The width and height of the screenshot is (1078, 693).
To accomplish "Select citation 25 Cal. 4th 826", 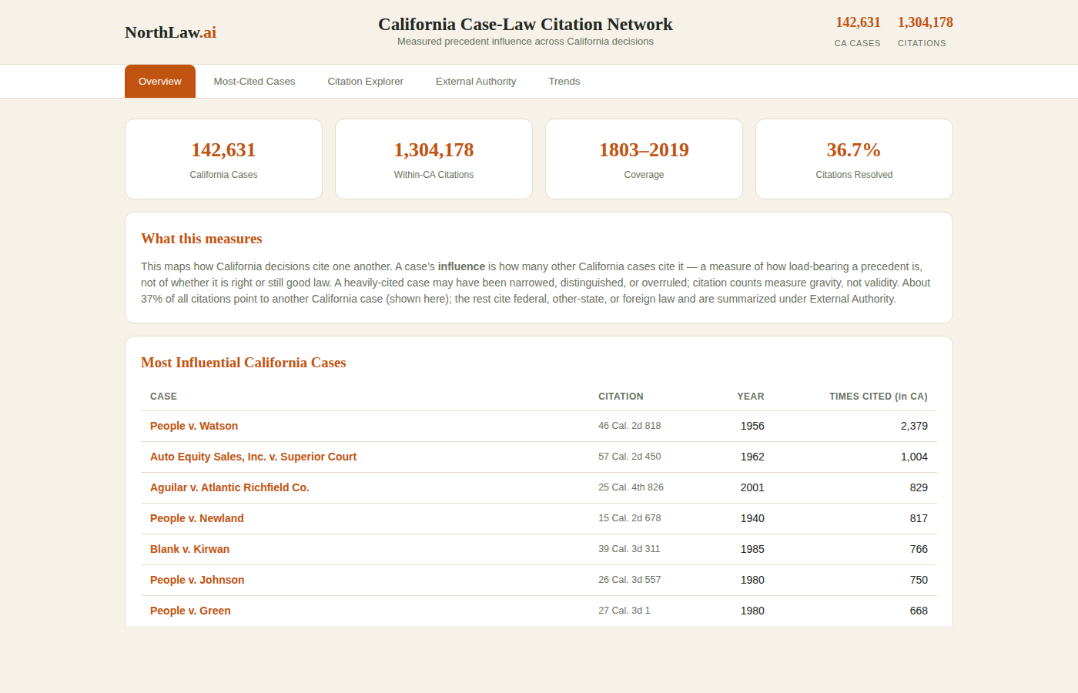I will pyautogui.click(x=631, y=487).
